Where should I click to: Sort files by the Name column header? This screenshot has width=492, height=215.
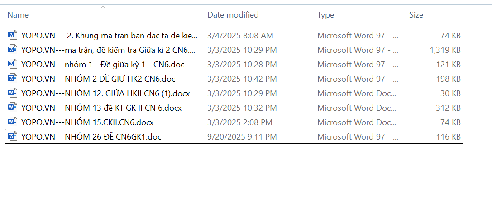(x=18, y=15)
